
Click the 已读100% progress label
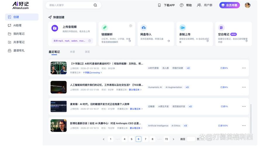[x=223, y=126]
